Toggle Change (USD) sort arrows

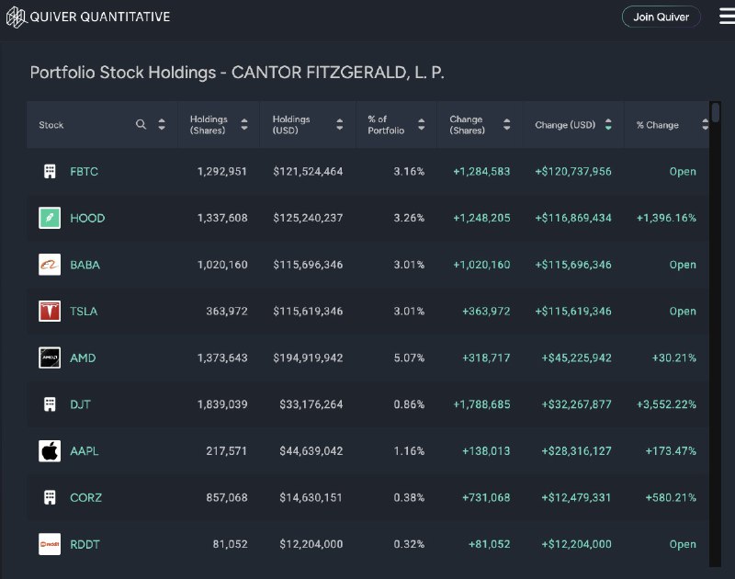point(608,124)
